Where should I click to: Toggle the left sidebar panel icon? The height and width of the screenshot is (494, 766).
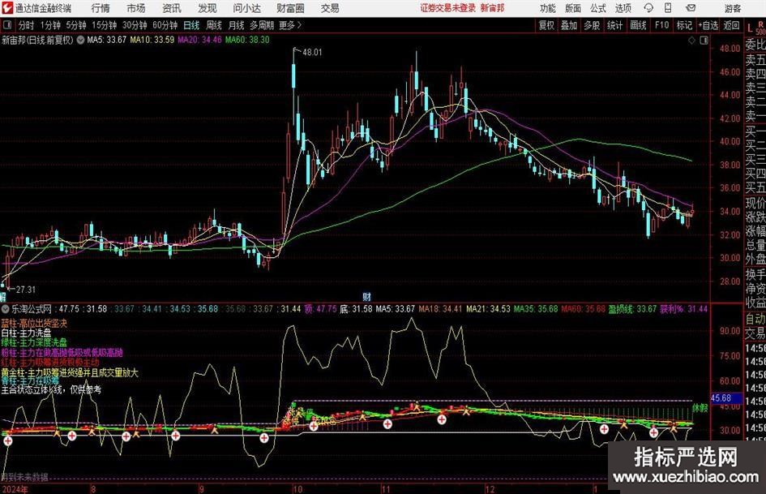7,25
